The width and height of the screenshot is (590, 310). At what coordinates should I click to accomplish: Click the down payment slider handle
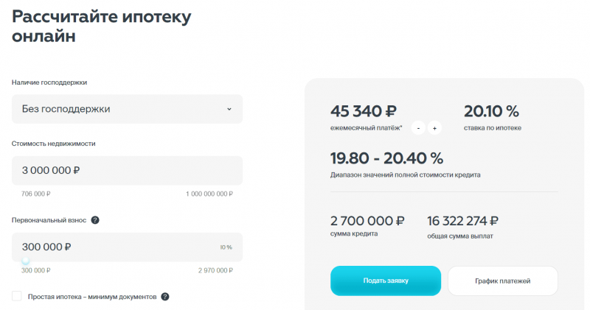tap(26, 260)
